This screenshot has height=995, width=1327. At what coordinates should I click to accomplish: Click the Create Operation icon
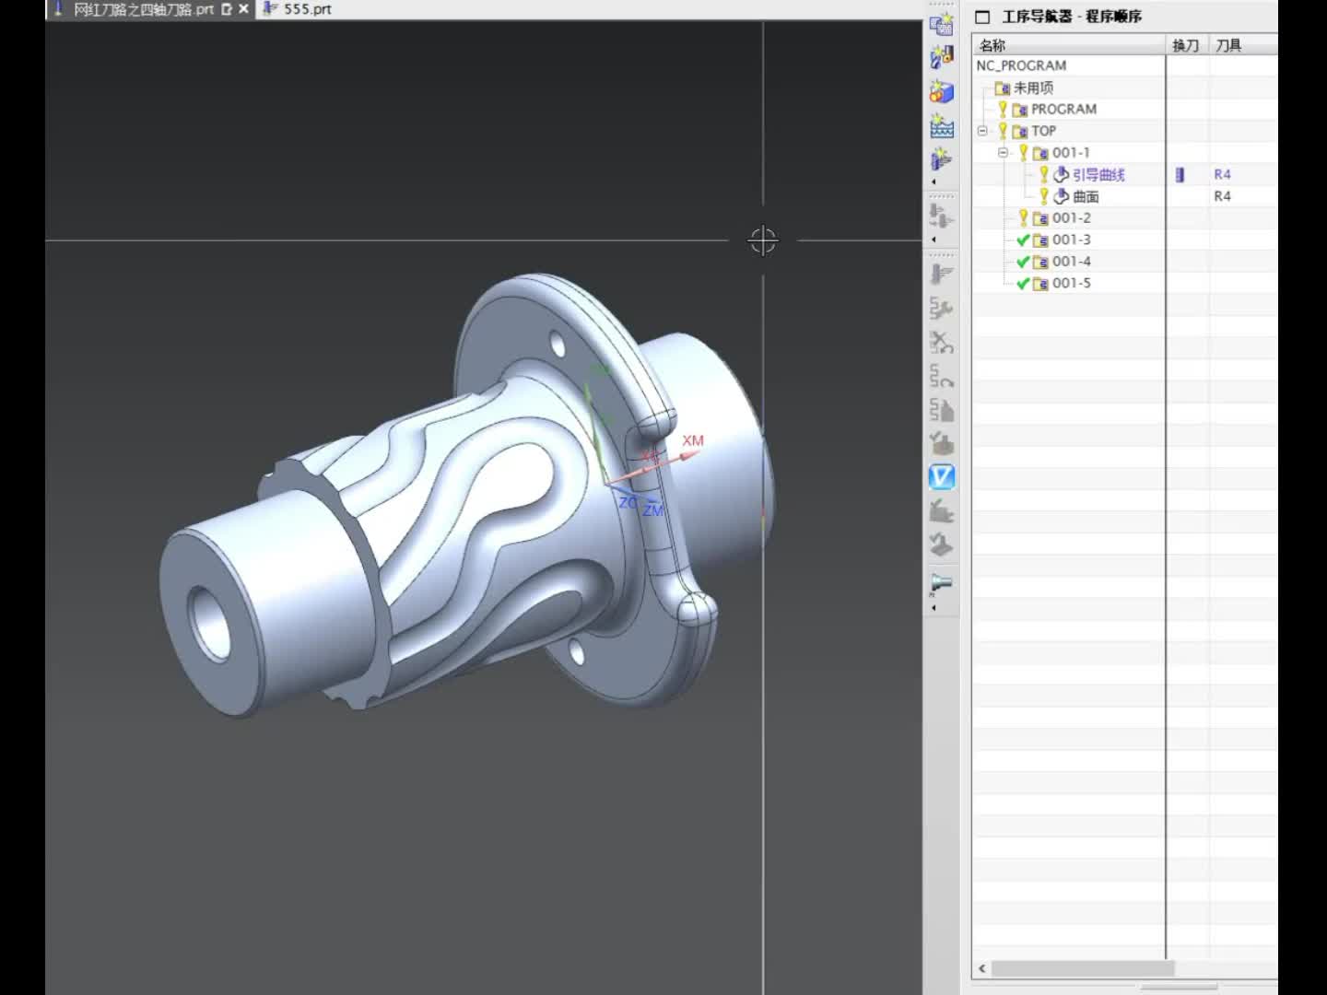pyautogui.click(x=941, y=158)
